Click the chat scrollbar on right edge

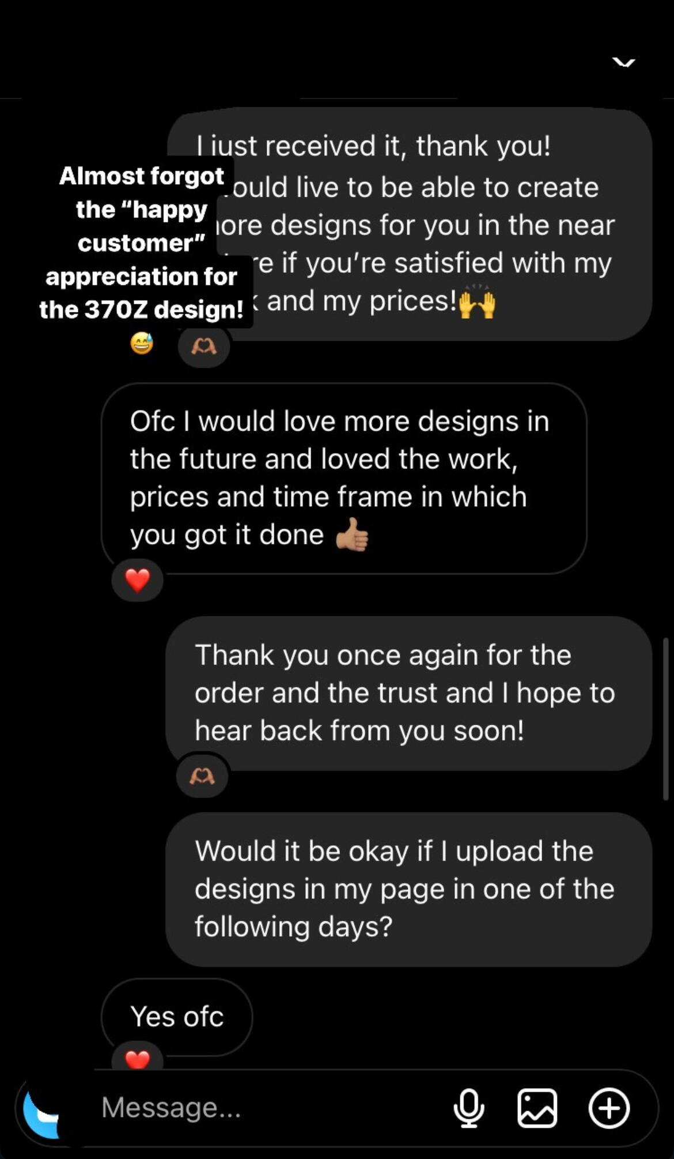[x=665, y=718]
